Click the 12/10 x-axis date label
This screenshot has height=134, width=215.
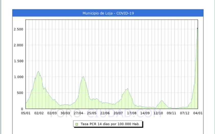coord(158,113)
